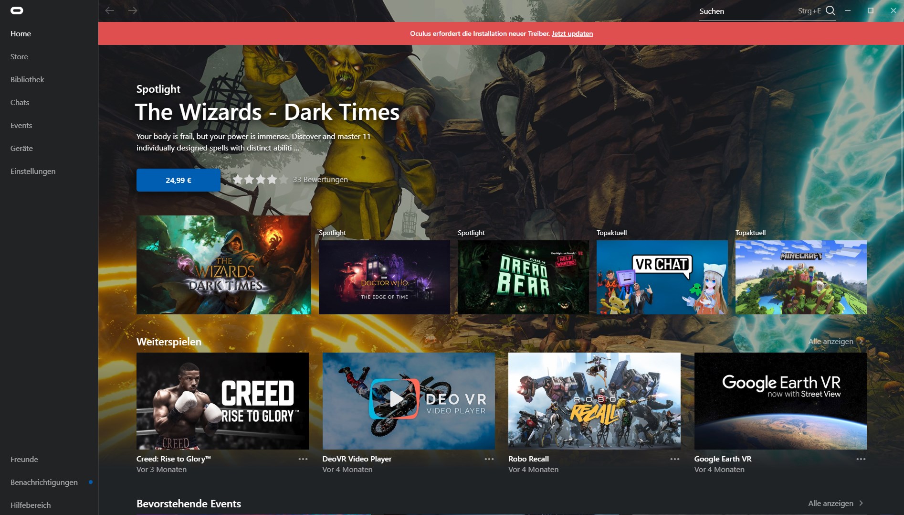
Task: Minimize the Oculus window
Action: 848,11
